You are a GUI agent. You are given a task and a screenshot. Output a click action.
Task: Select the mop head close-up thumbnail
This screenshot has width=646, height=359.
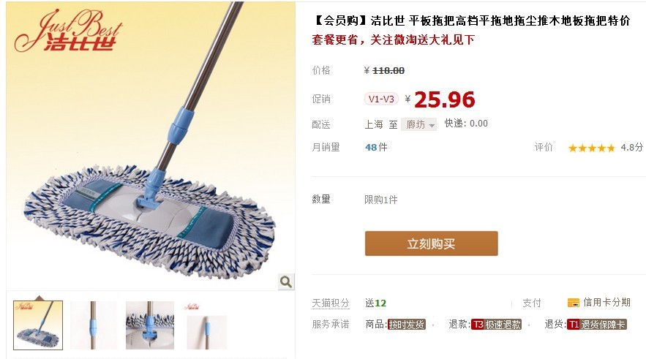(150, 325)
